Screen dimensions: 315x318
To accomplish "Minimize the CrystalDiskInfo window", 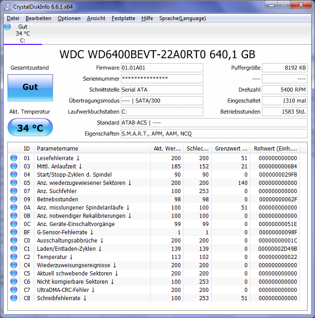I will [x=272, y=5].
